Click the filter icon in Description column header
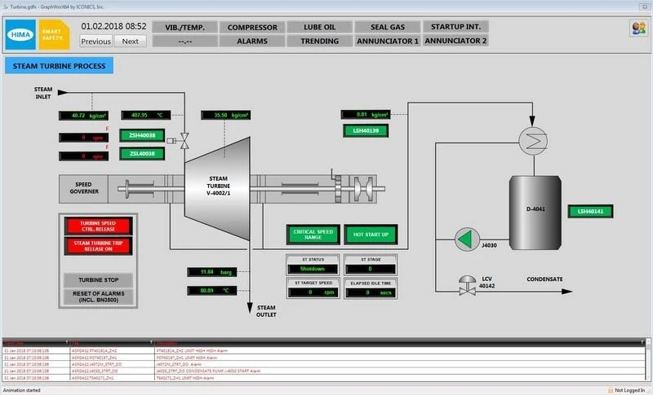653x395 pixels. [642, 343]
